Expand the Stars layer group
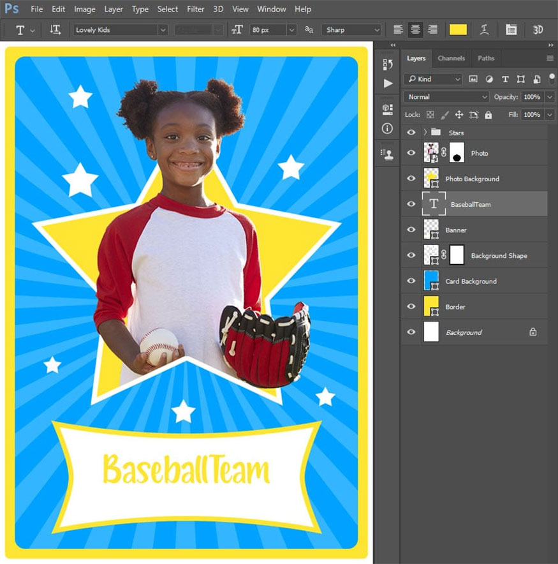 [x=425, y=133]
